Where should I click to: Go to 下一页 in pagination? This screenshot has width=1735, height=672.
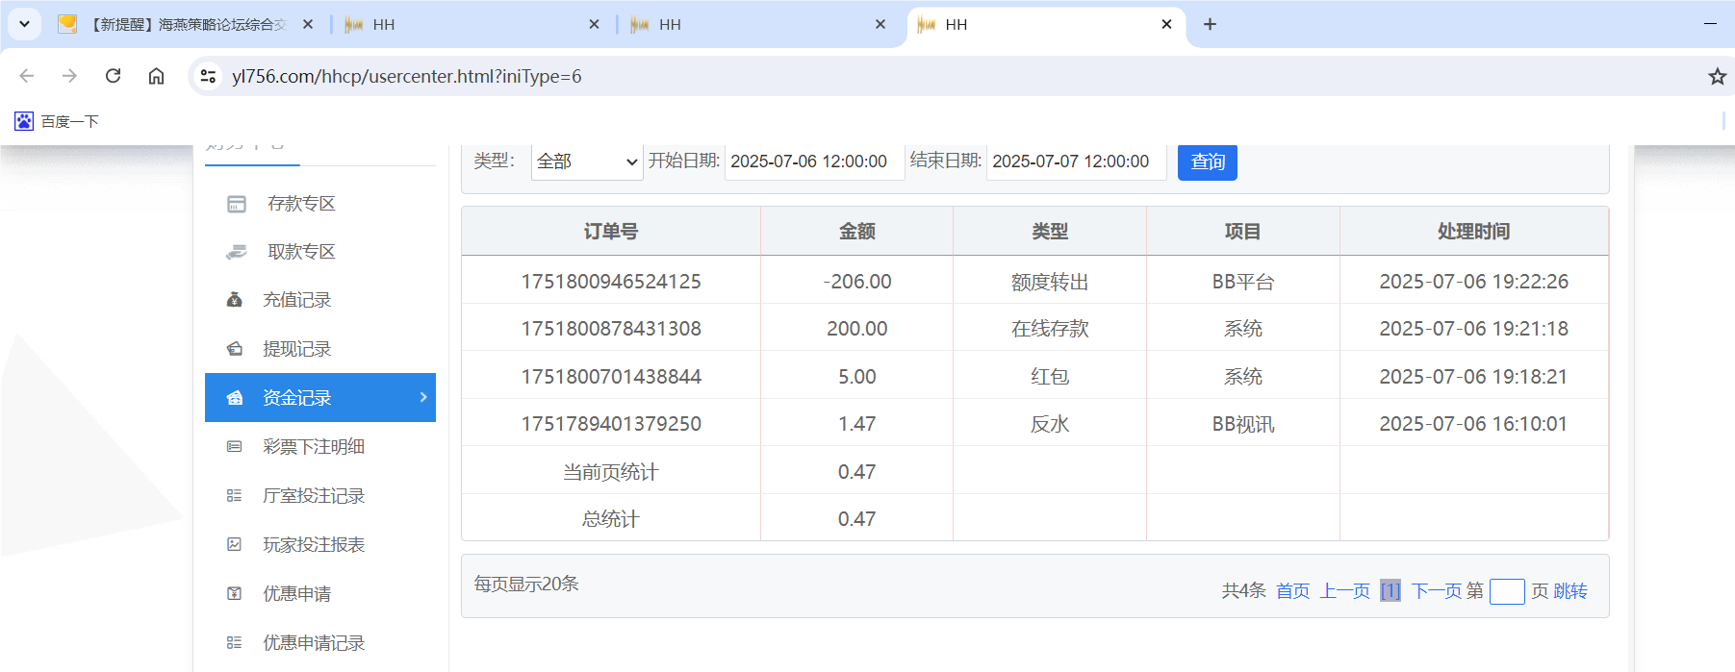1436,591
